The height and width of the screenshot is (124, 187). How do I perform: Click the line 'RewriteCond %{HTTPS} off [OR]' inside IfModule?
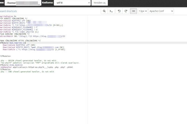[19, 45]
